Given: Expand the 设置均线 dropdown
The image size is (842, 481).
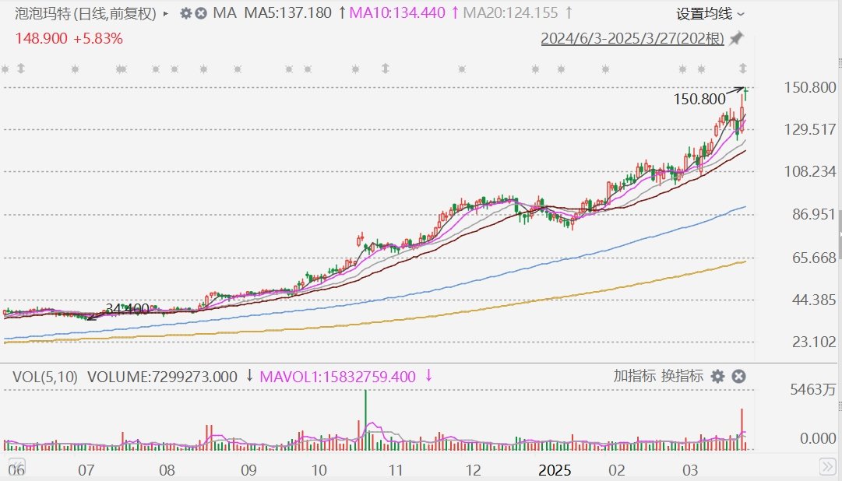Looking at the screenshot, I should pos(710,14).
